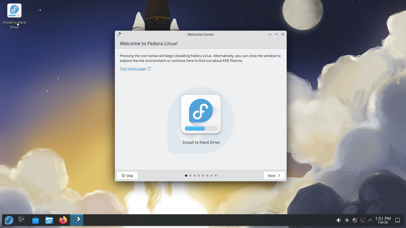Open Install to Hard Drive desktop shortcut
Viewport: 406px width, 228px height.
point(14,16)
